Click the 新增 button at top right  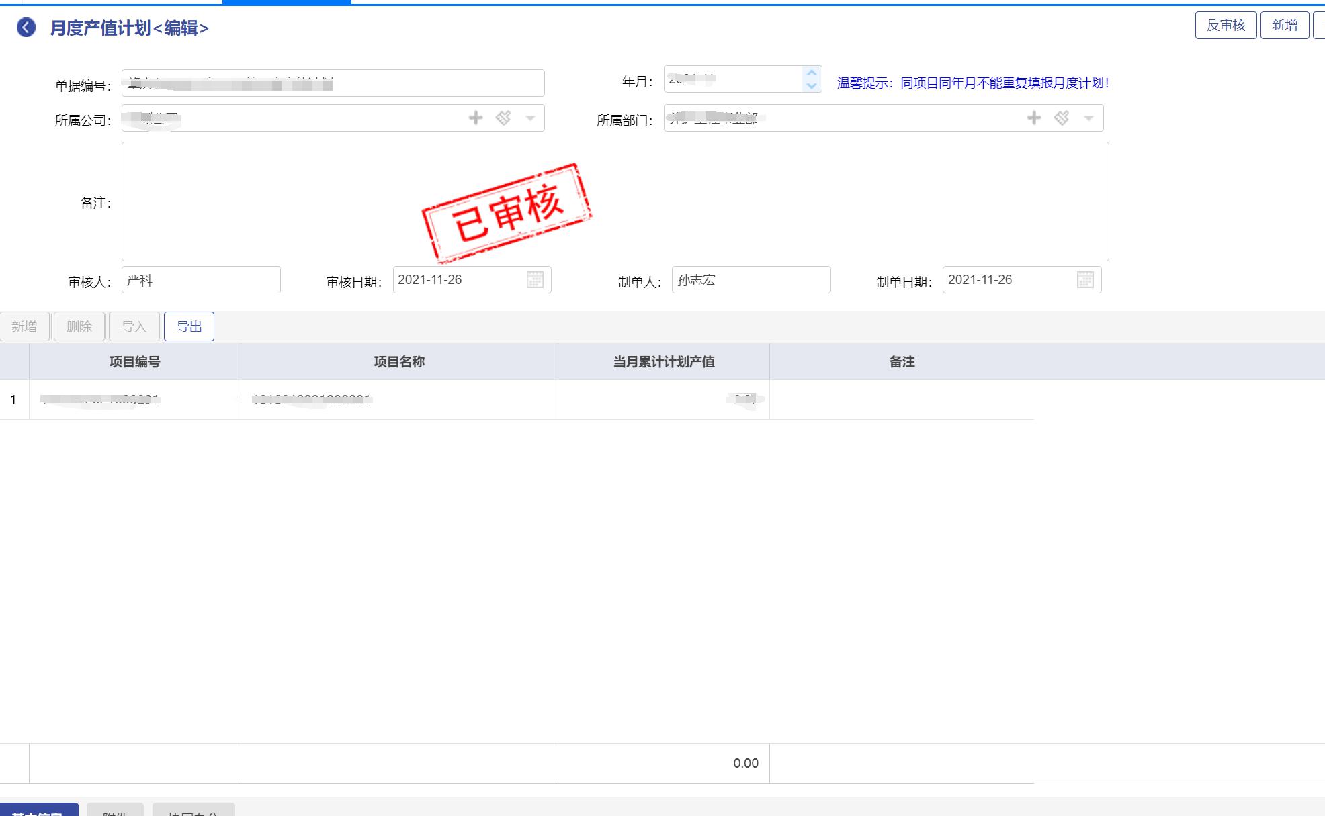point(1284,26)
